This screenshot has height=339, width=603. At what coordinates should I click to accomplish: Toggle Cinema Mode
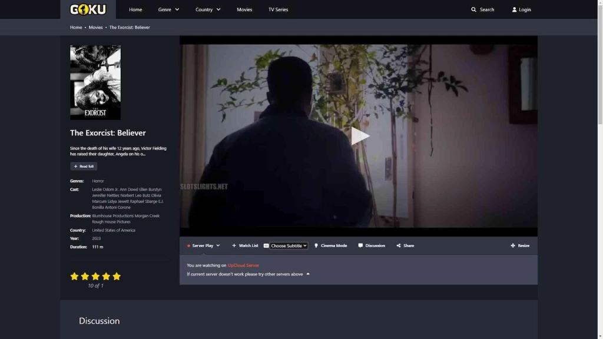(x=330, y=245)
